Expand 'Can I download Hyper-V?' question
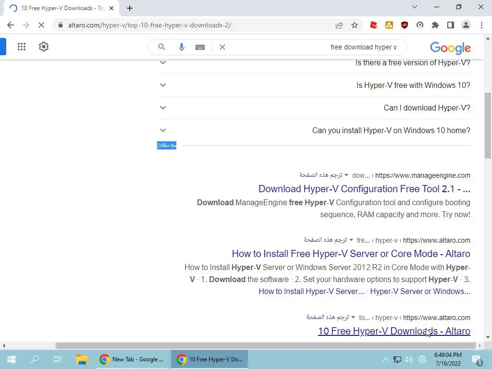 click(x=314, y=108)
